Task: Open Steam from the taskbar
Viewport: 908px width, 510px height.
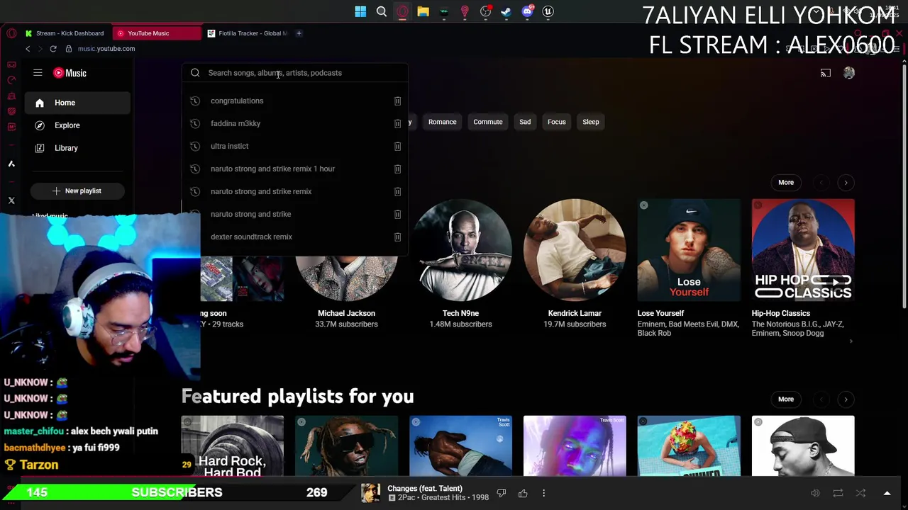Action: pyautogui.click(x=506, y=11)
